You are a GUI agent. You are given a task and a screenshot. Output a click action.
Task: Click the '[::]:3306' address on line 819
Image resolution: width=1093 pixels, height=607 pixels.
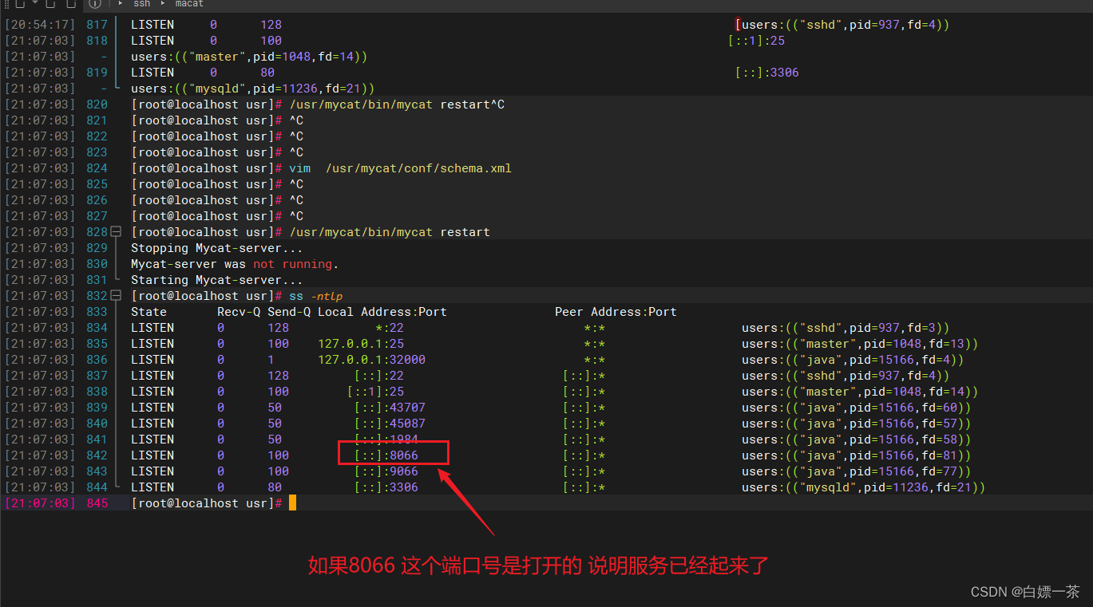pos(767,73)
